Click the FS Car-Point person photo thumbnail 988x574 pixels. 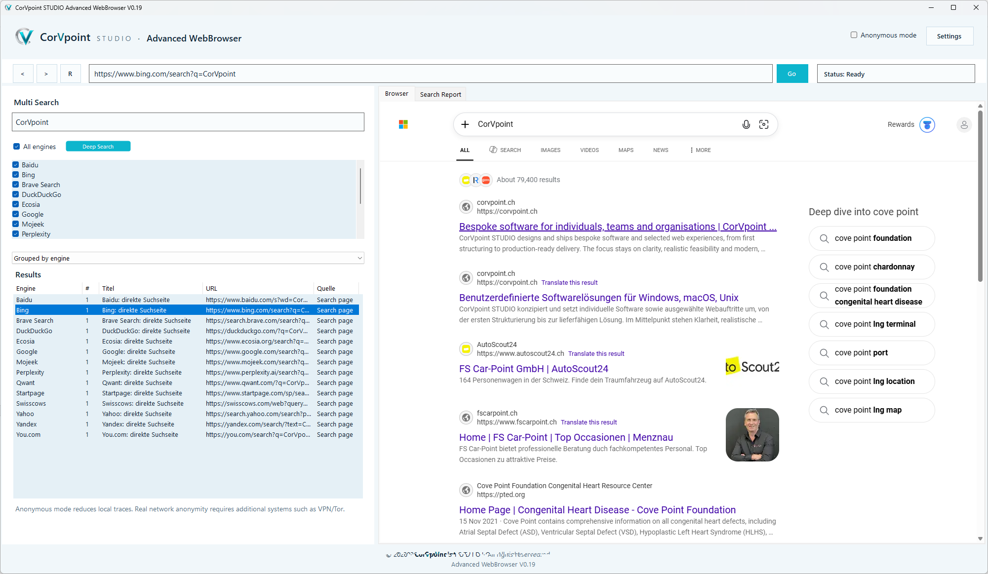[752, 435]
